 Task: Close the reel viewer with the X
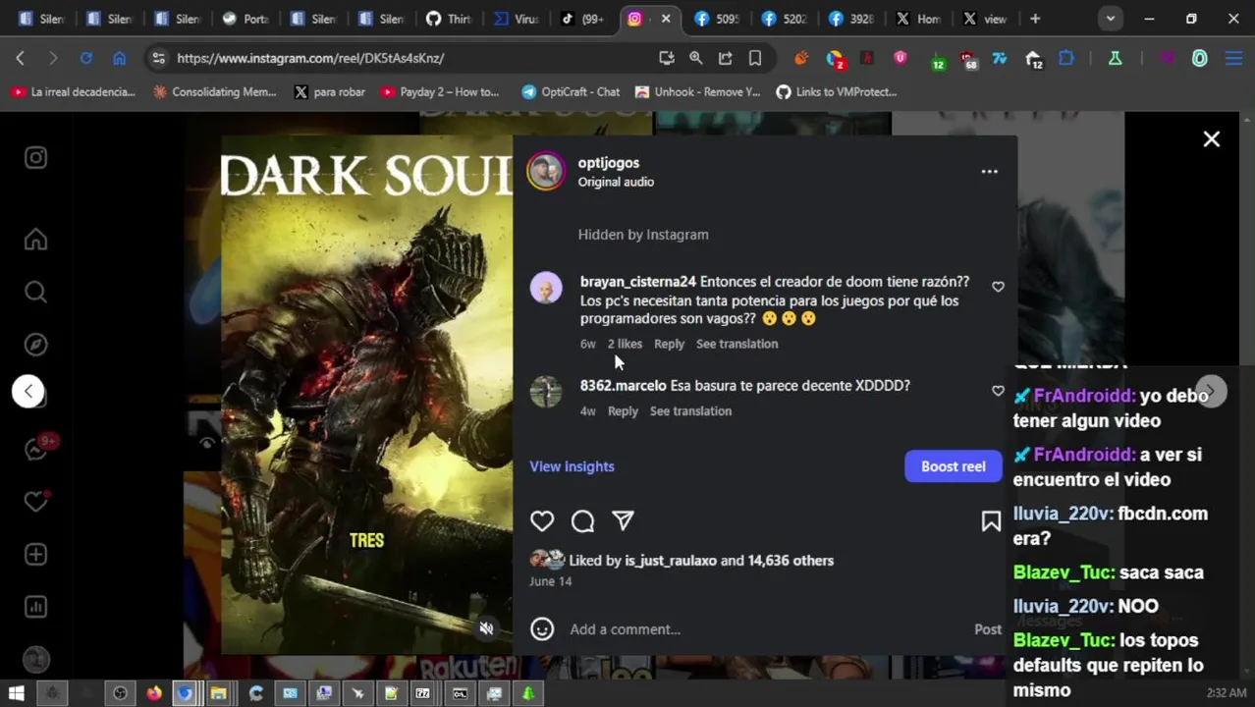[1211, 139]
